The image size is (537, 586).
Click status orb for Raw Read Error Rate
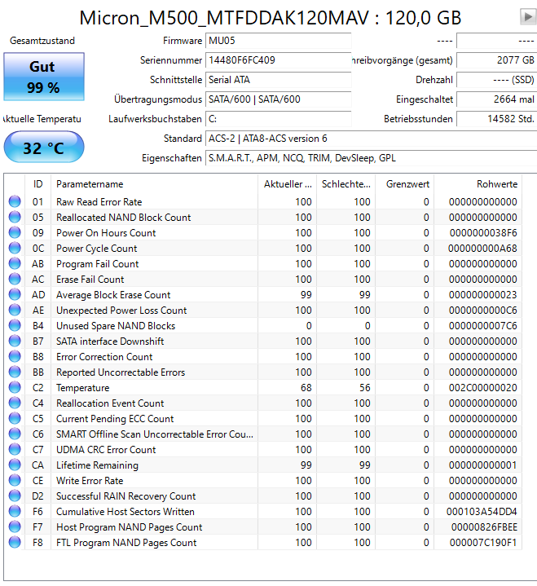coord(15,201)
